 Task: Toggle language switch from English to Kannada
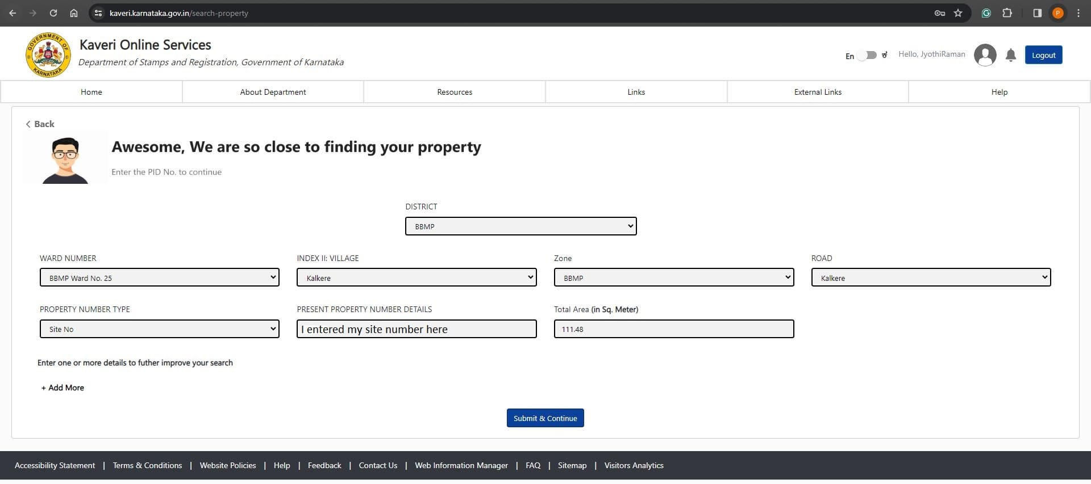(x=867, y=55)
